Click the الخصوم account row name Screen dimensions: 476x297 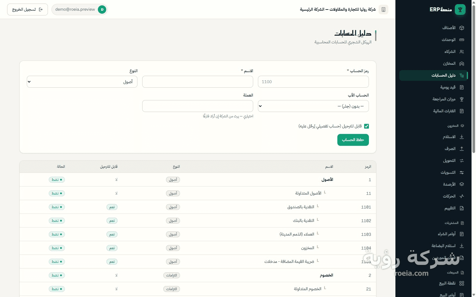(327, 275)
